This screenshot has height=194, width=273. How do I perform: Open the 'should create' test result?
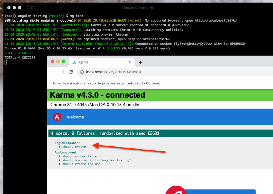pyautogui.click(x=74, y=146)
